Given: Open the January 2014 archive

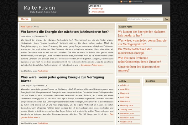Looking at the screenshot, I should pos(126,110).
